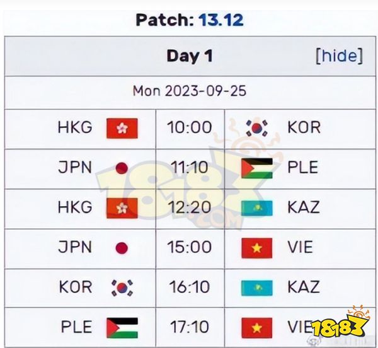Collapse Day 1 using the hide link

339,55
